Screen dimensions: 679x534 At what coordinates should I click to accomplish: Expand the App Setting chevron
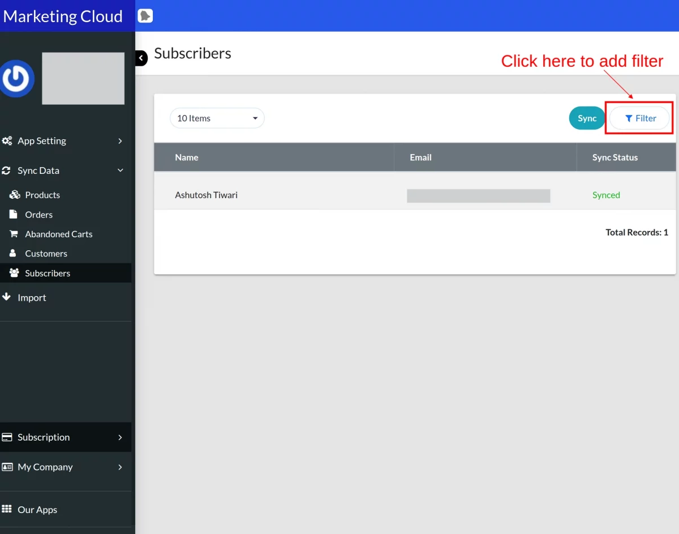(x=120, y=141)
